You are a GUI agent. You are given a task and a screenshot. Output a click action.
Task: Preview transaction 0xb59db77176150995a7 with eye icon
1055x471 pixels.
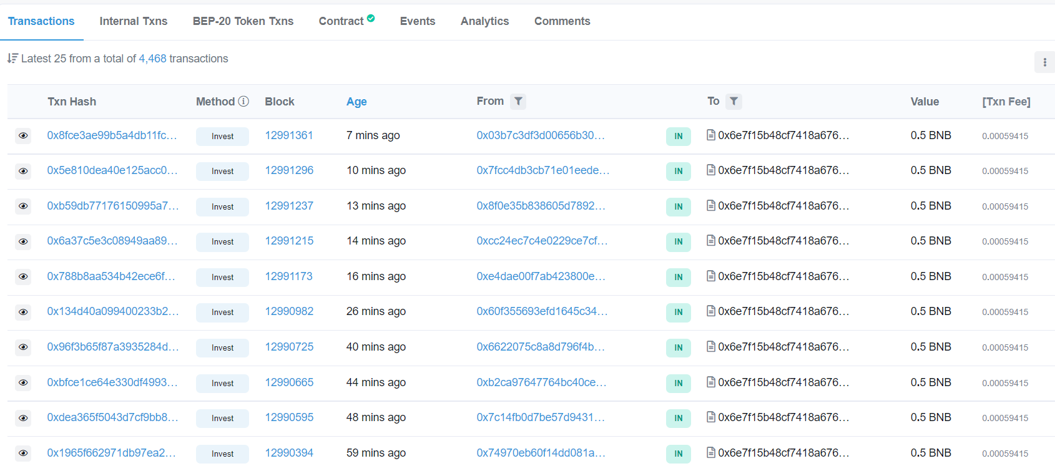23,206
